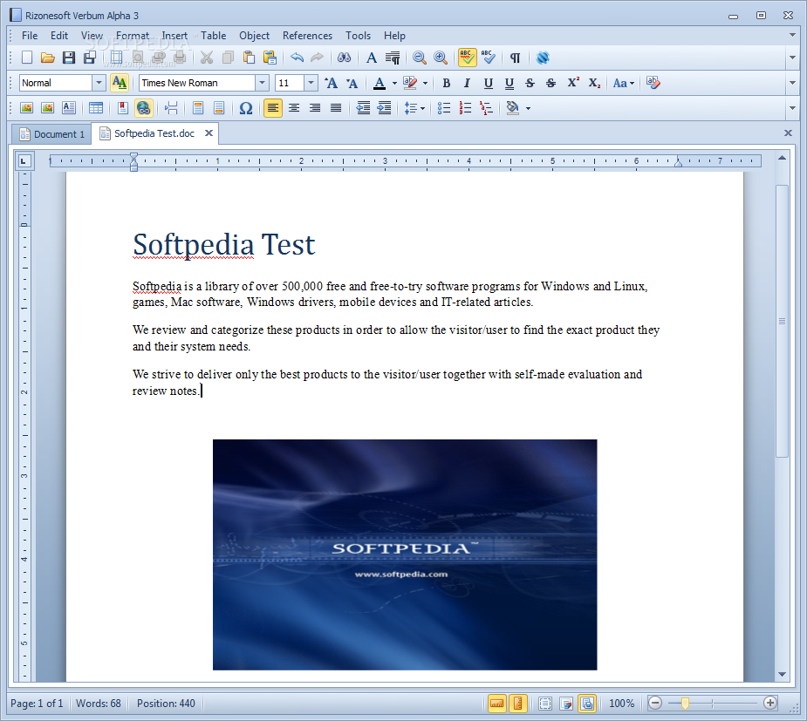
Task: Click the blue globe icon in toolbar
Action: tap(543, 58)
